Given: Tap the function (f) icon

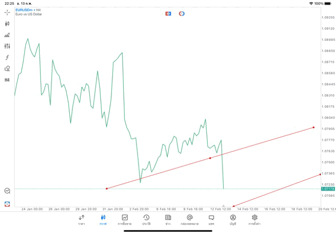Looking at the screenshot, I should [x=7, y=58].
